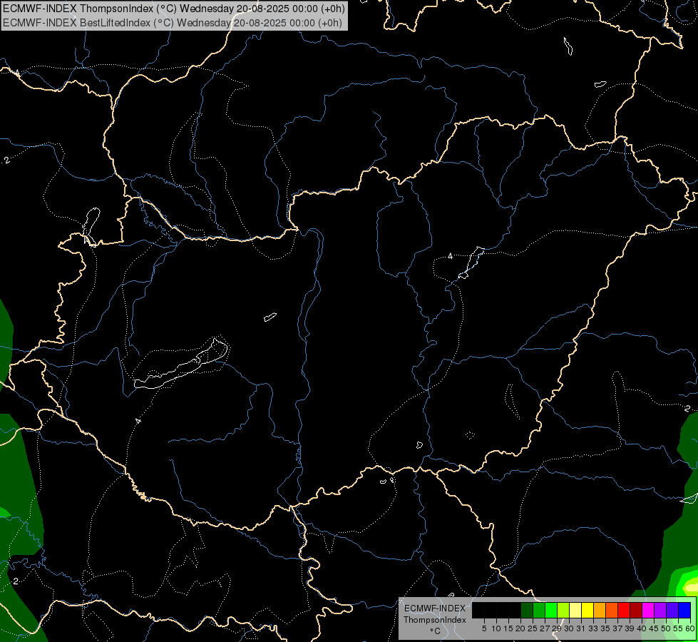Viewport: 698px width, 642px height.
Task: Click the bright red 37–39 legend swatch
Action: pos(624,610)
